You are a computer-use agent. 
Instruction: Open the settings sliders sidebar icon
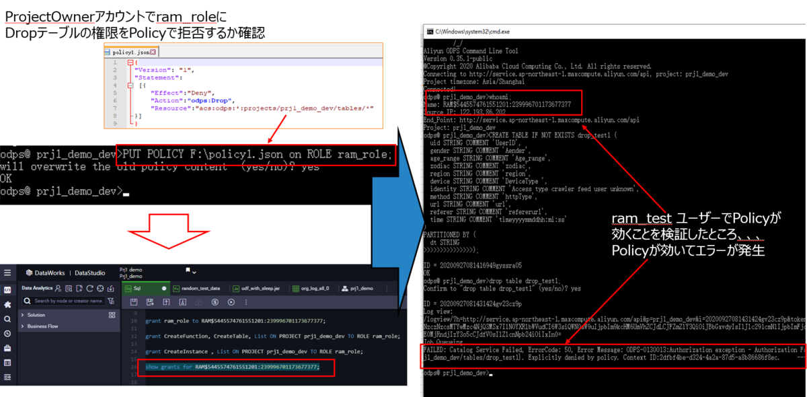point(7,377)
